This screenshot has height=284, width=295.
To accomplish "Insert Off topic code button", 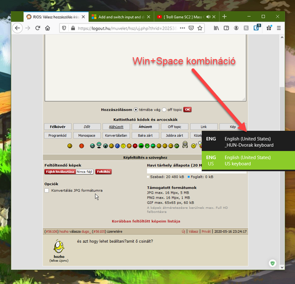I will tap(175, 127).
